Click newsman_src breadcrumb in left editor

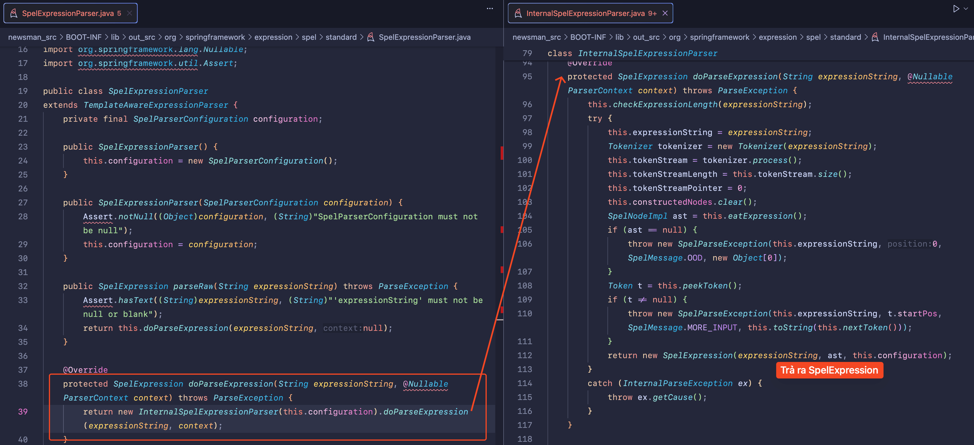pos(32,37)
